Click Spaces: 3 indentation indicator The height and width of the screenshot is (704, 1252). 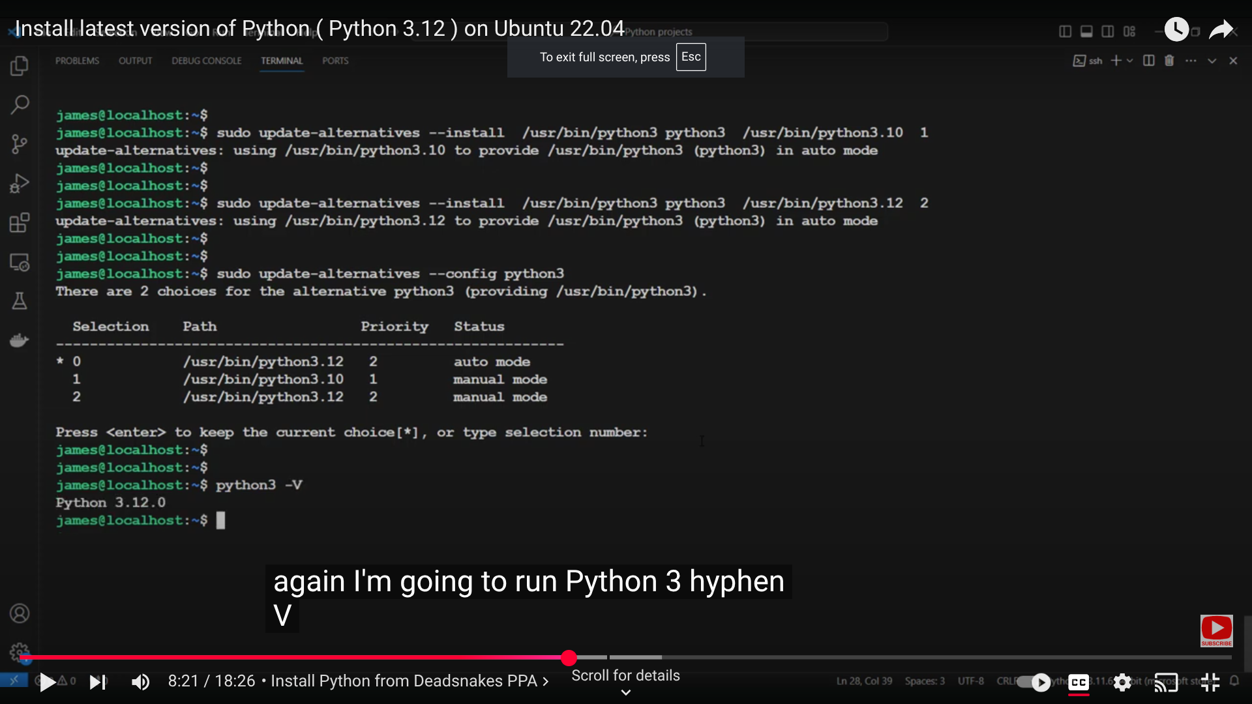pos(925,681)
